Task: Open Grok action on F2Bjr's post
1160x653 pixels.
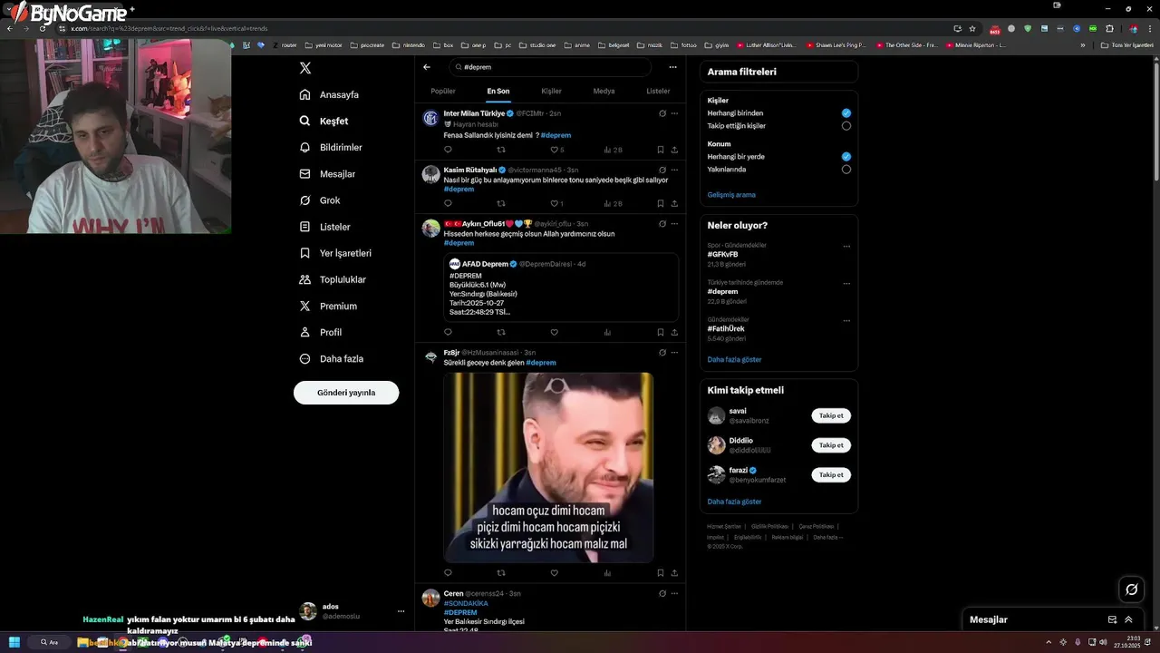Action: (x=662, y=353)
